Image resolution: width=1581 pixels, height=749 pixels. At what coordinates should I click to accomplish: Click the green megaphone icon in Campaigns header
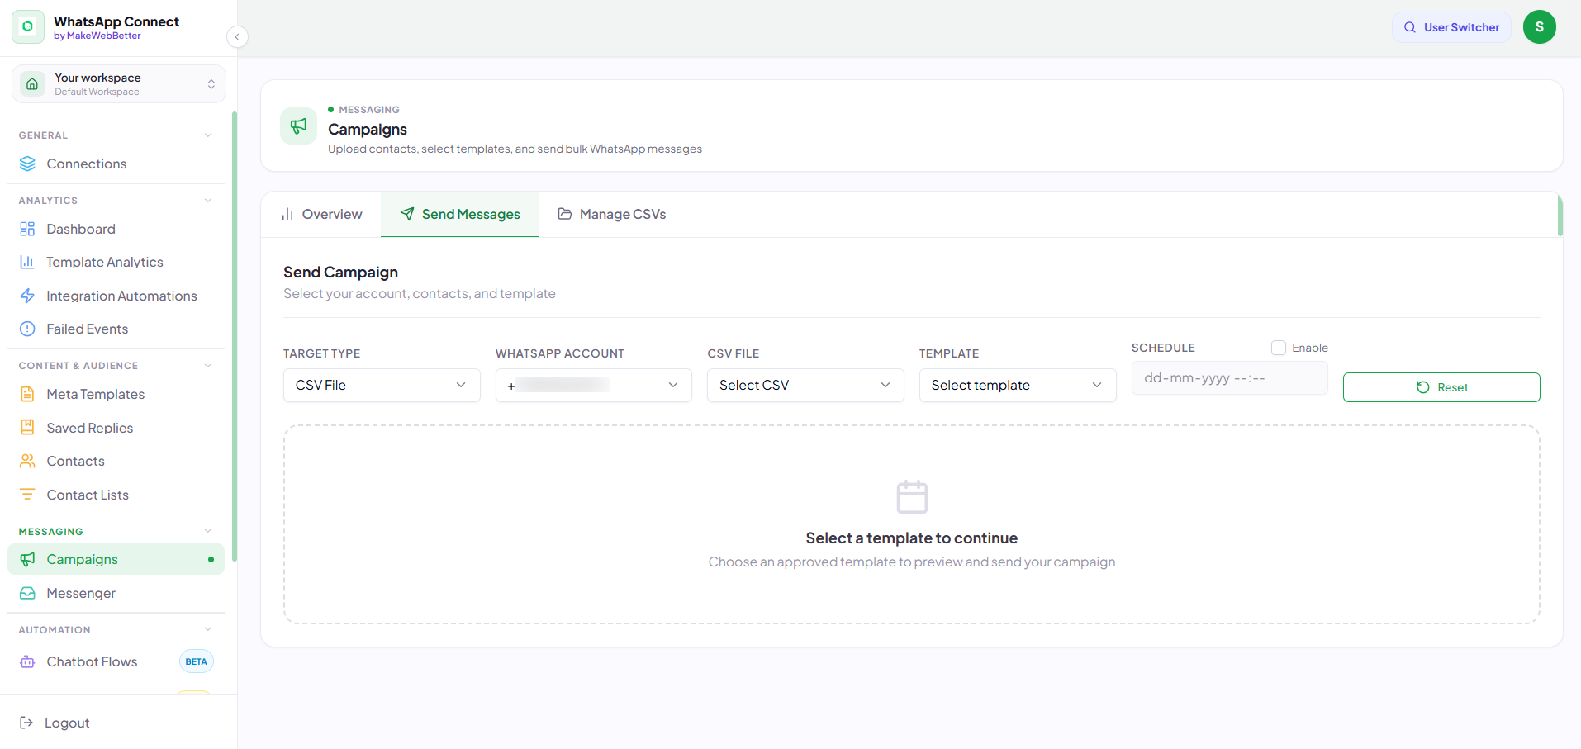298,126
